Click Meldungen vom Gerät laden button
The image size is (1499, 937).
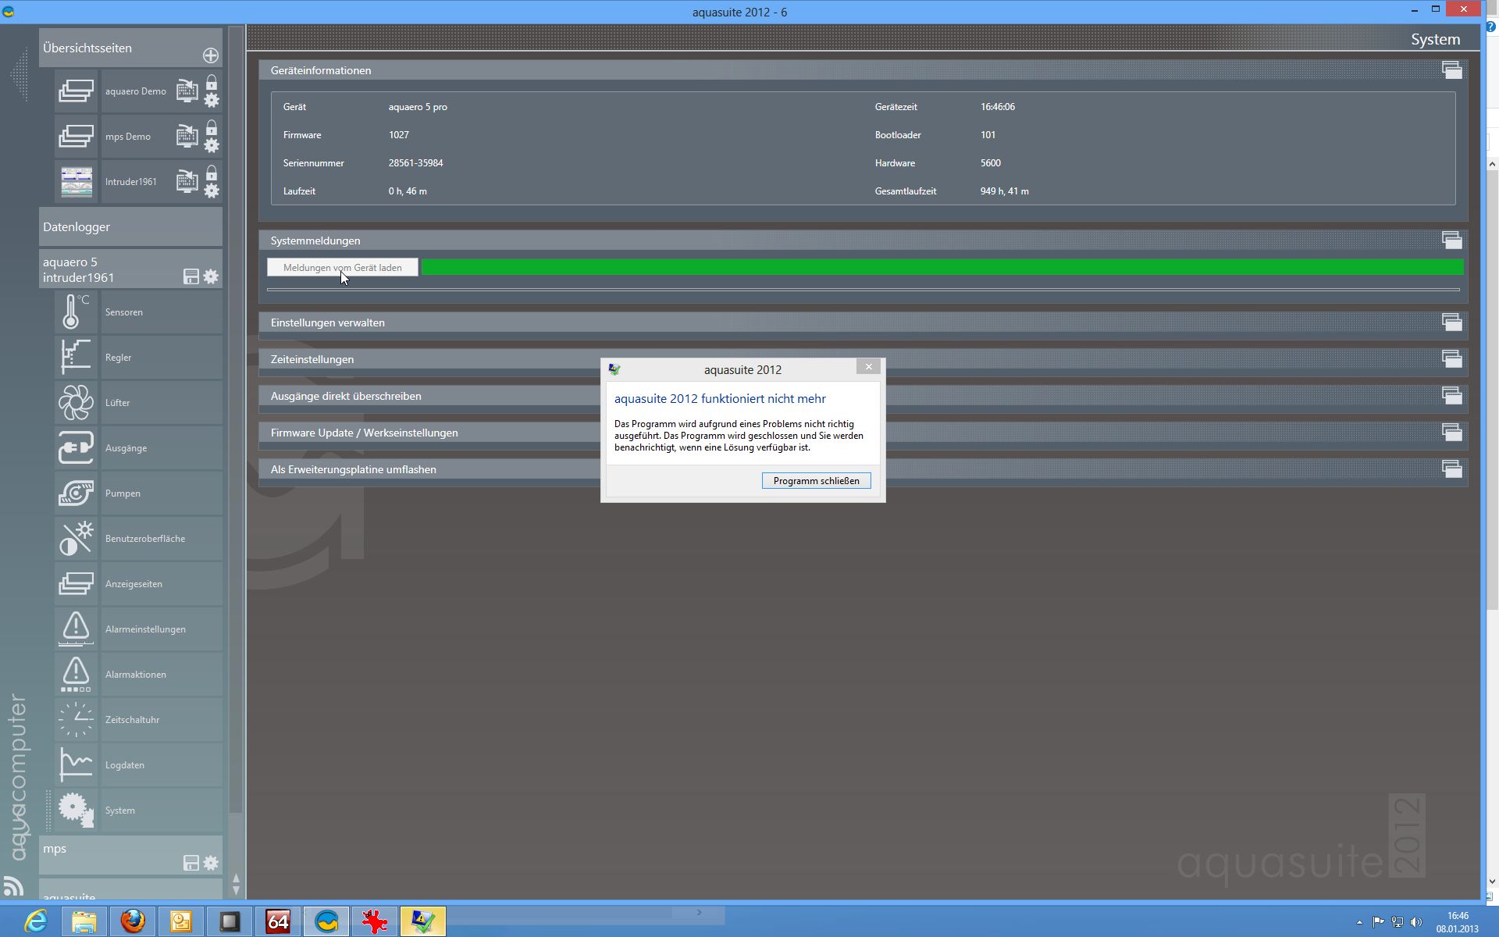point(342,268)
